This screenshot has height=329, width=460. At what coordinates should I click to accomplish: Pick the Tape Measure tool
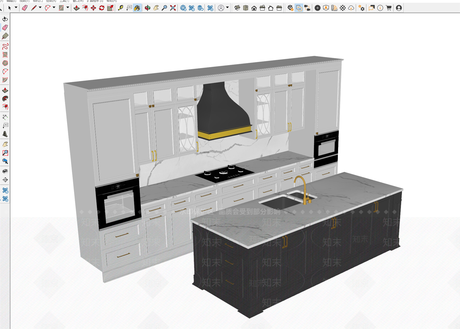coord(121,8)
